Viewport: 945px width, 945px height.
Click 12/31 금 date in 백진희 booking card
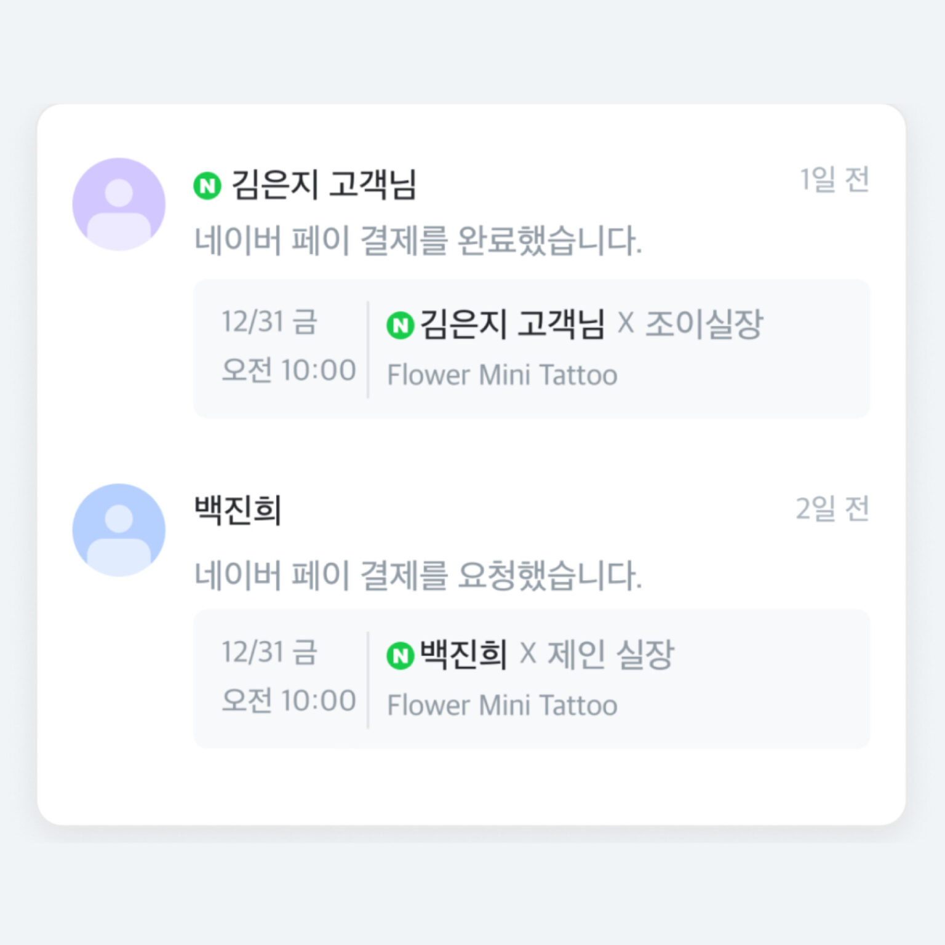tap(269, 652)
